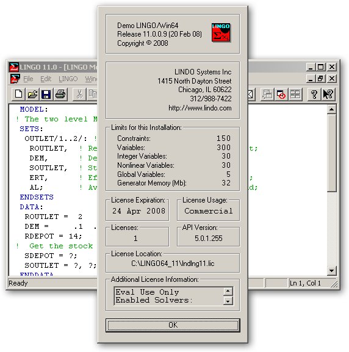
Task: Click the 'SDEPOT = ?;' line in the editor
Action: pyautogui.click(x=51, y=256)
